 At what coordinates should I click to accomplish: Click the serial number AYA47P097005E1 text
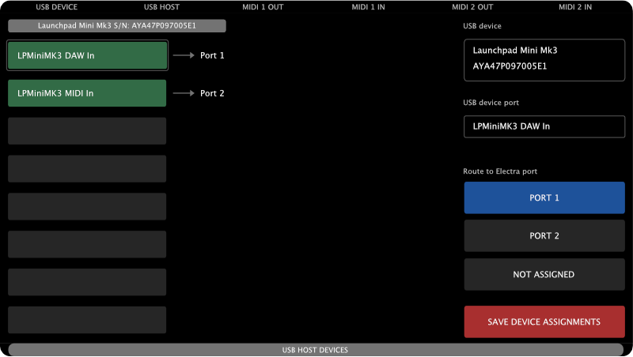(x=510, y=66)
